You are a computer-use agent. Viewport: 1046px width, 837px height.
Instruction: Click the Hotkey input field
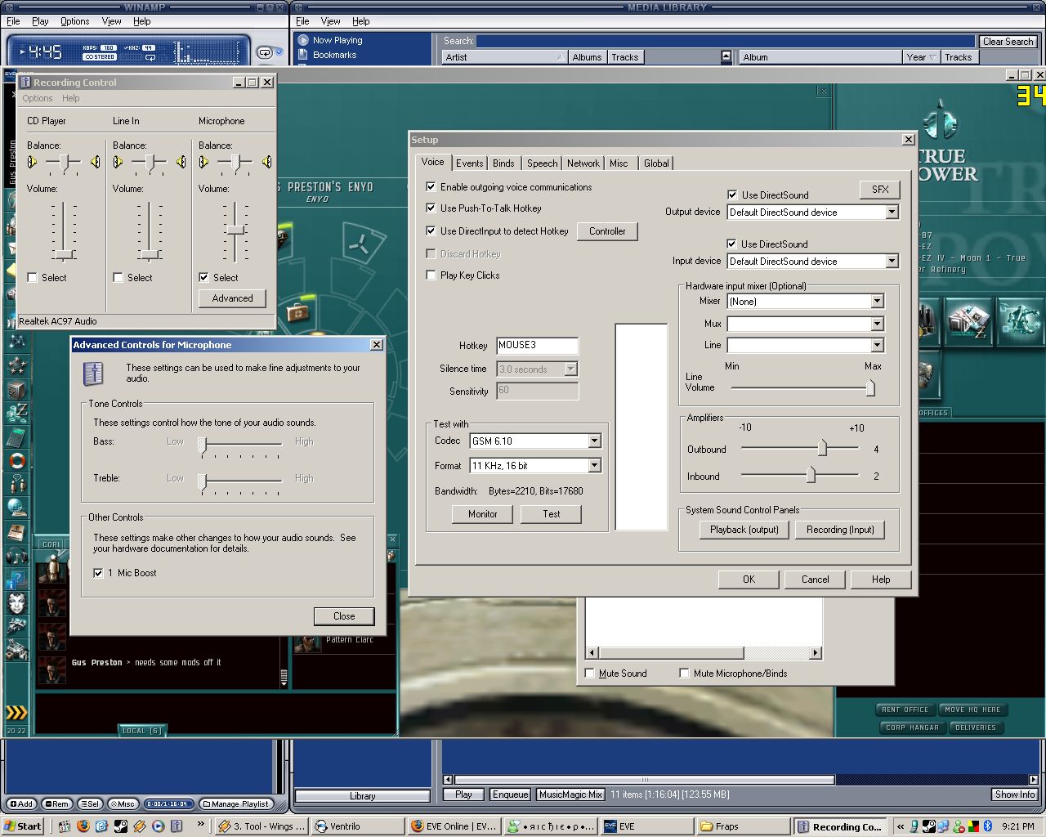pyautogui.click(x=537, y=346)
